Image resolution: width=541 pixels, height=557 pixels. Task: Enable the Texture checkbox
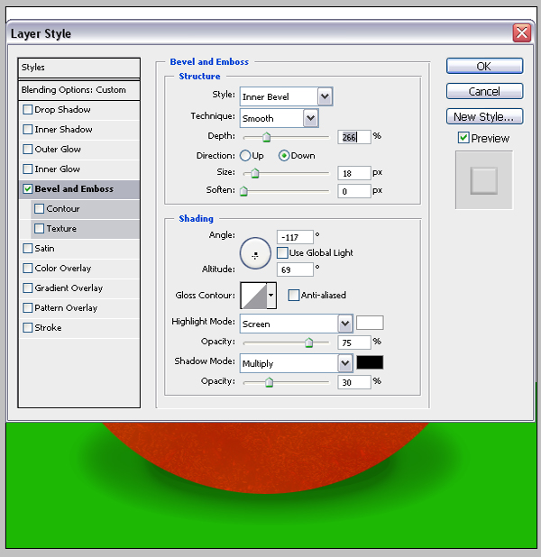click(40, 228)
